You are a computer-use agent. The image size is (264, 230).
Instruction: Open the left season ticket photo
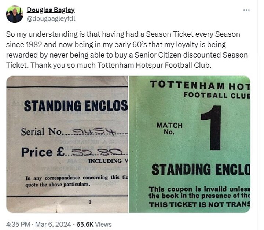tap(67, 144)
